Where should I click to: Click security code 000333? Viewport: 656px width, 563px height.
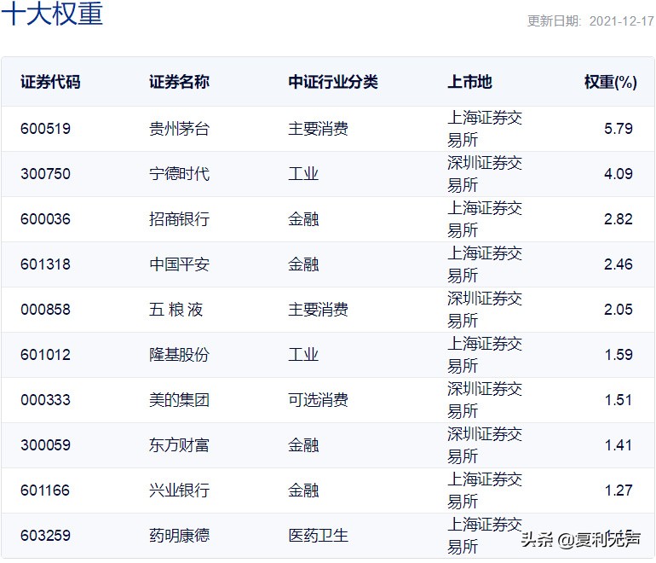pos(46,400)
